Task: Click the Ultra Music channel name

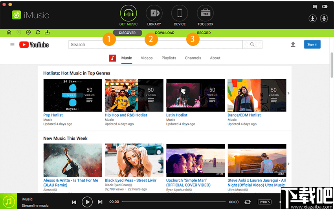Action: click(236, 190)
